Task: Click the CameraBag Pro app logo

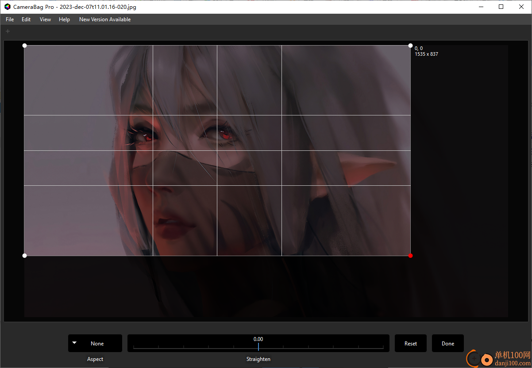Action: point(8,7)
